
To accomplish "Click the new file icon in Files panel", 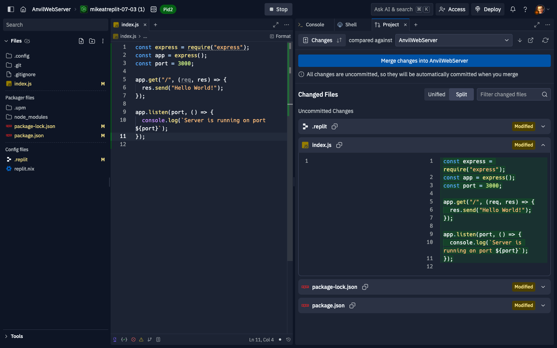I will click(x=81, y=41).
